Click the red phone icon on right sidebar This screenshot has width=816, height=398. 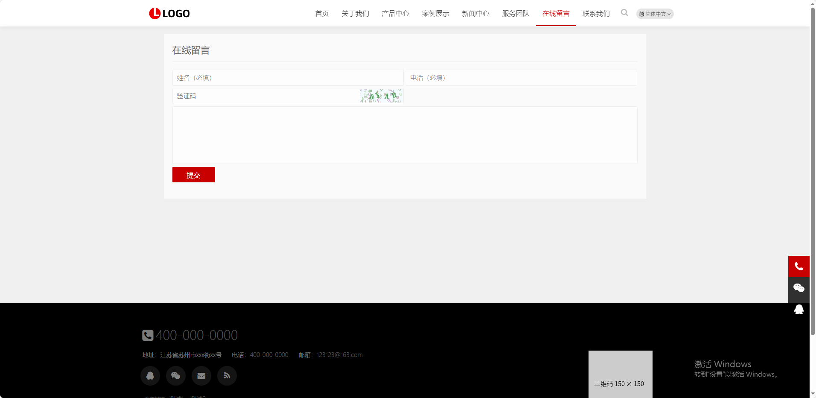coord(799,266)
